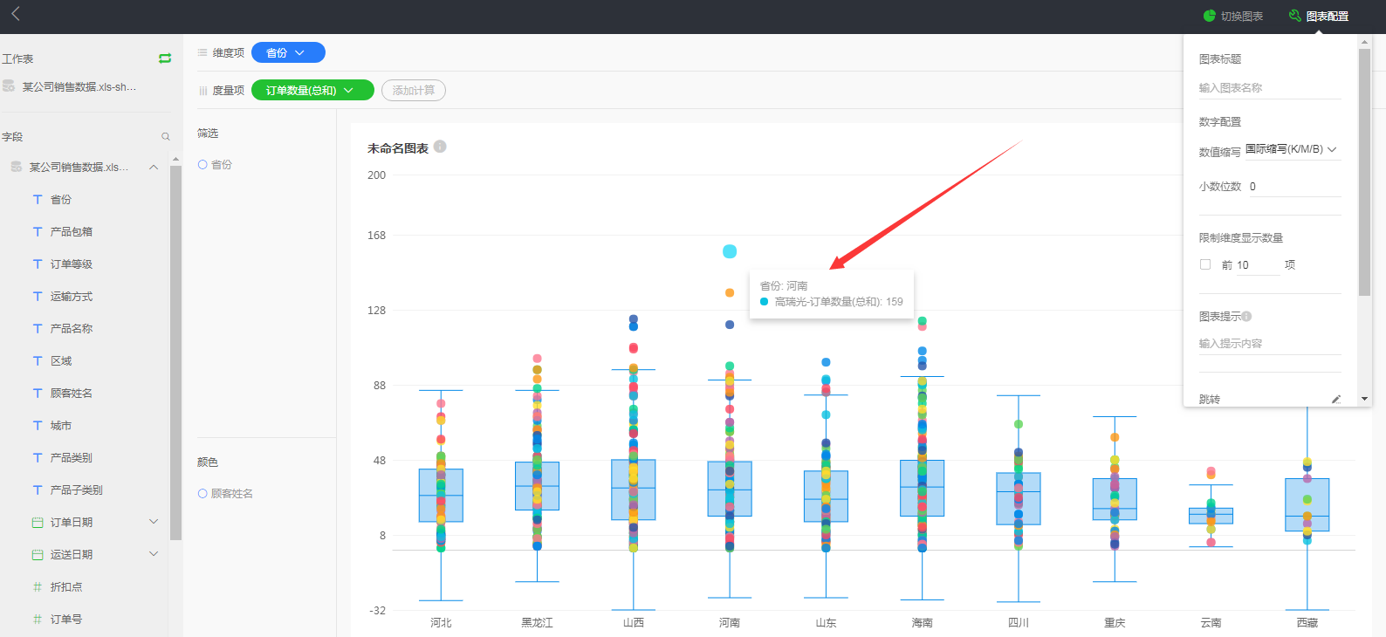Screen dimensions: 1386x637
Task: Enable the 限制维度显示数量 checkbox
Action: point(1205,264)
